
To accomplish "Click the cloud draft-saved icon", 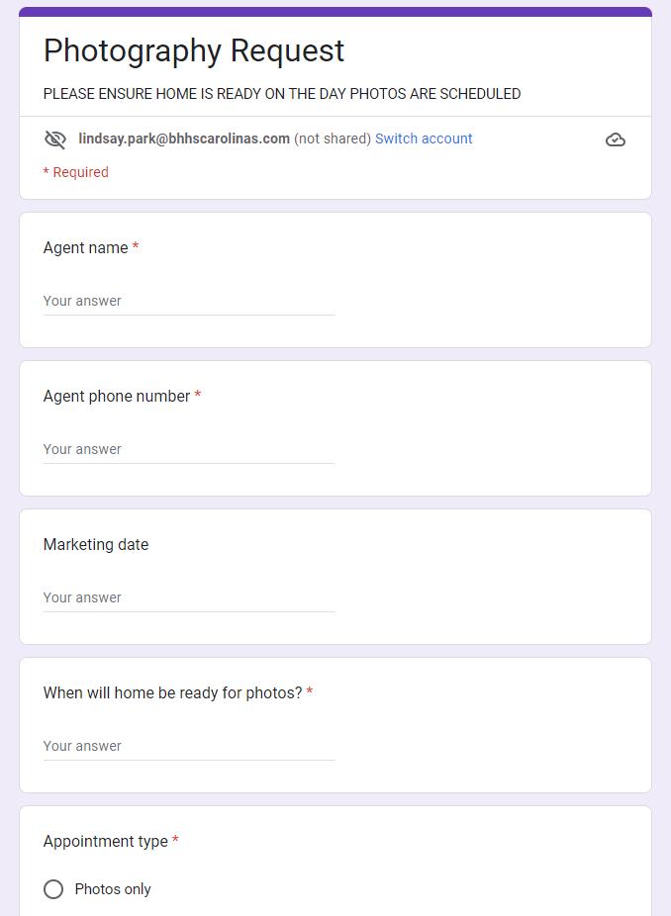I will click(x=616, y=139).
